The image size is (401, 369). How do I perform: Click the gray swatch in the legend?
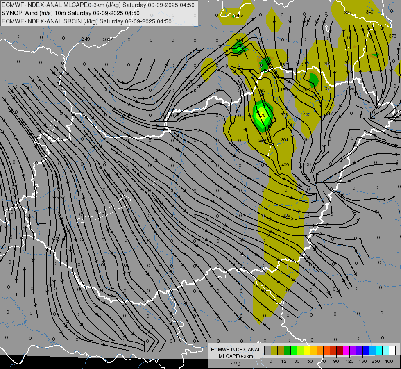point(267,351)
